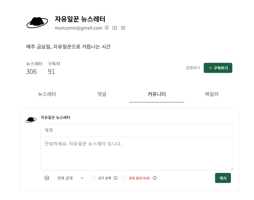Click the 제목 title input field
254x200 pixels.
tap(137, 130)
